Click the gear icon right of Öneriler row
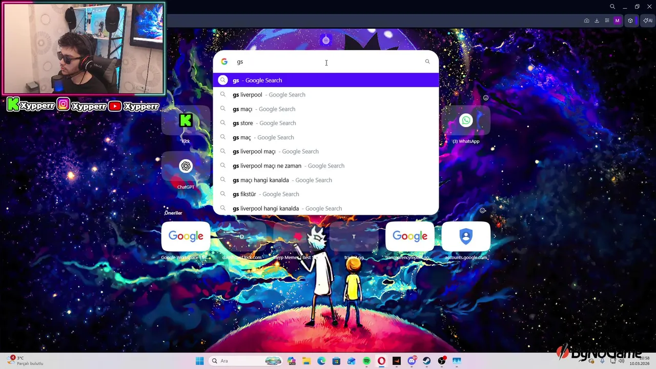This screenshot has width=656, height=369. (482, 211)
